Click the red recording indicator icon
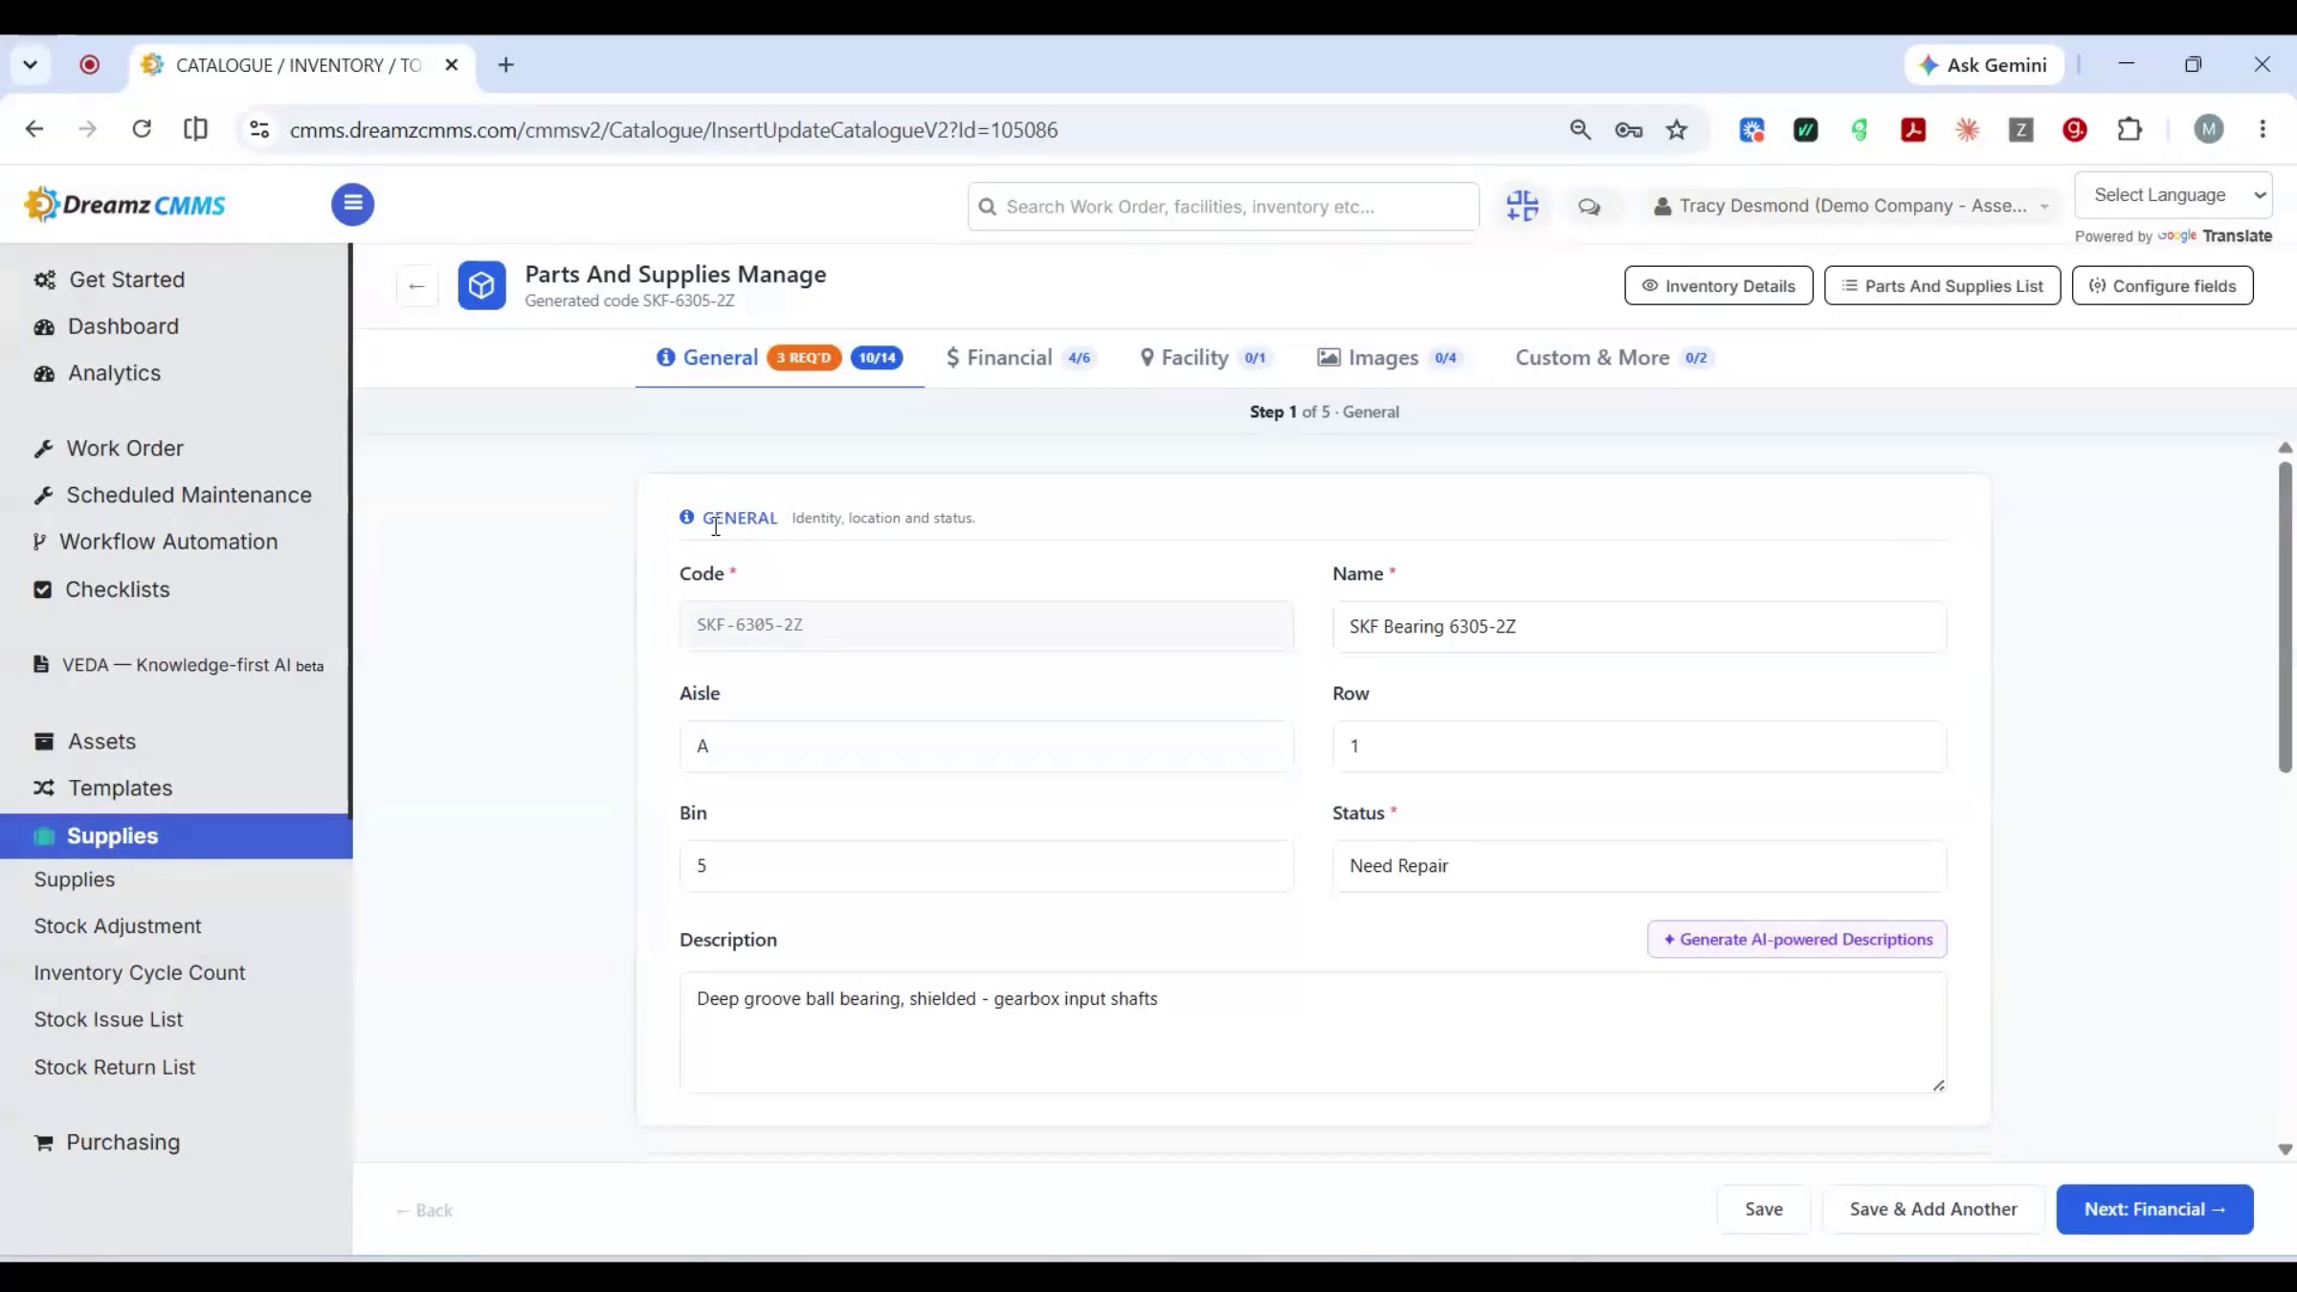Image resolution: width=2297 pixels, height=1292 pixels. point(89,65)
